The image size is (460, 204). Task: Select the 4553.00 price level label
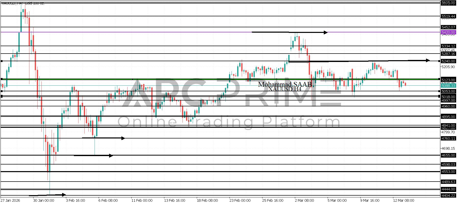[x=448, y=172]
